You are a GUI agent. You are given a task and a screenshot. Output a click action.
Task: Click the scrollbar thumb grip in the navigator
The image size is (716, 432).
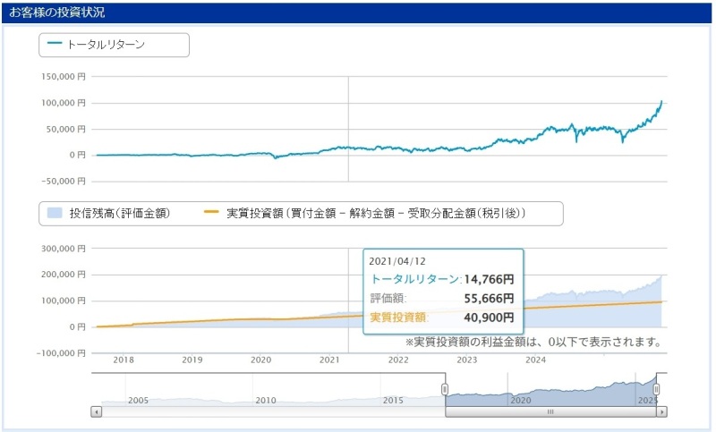(550, 412)
